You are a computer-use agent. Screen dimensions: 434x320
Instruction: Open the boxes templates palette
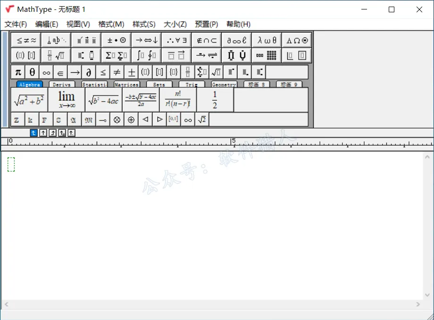tap(297, 55)
